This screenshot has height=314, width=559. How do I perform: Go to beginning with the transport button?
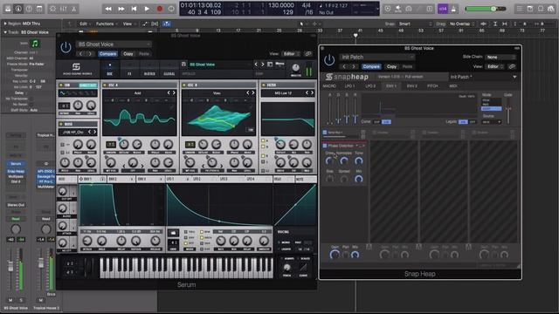tap(134, 9)
